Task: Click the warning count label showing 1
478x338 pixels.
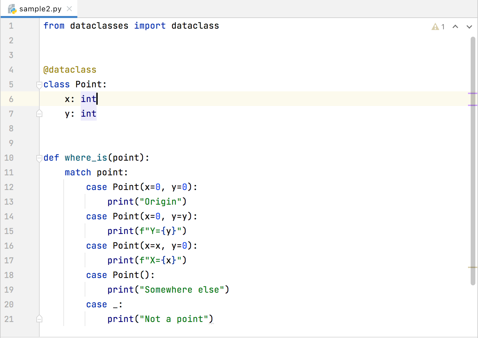Action: (x=443, y=26)
